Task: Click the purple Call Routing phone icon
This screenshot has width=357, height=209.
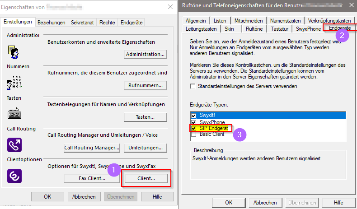Action: click(x=14, y=145)
